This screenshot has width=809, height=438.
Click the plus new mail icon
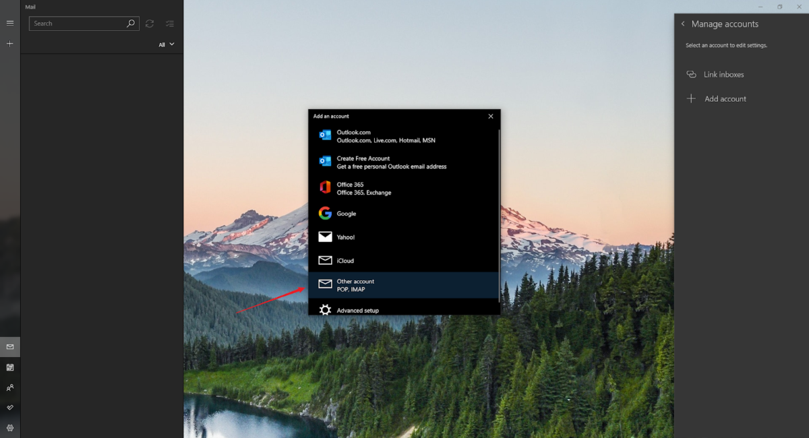pyautogui.click(x=10, y=43)
